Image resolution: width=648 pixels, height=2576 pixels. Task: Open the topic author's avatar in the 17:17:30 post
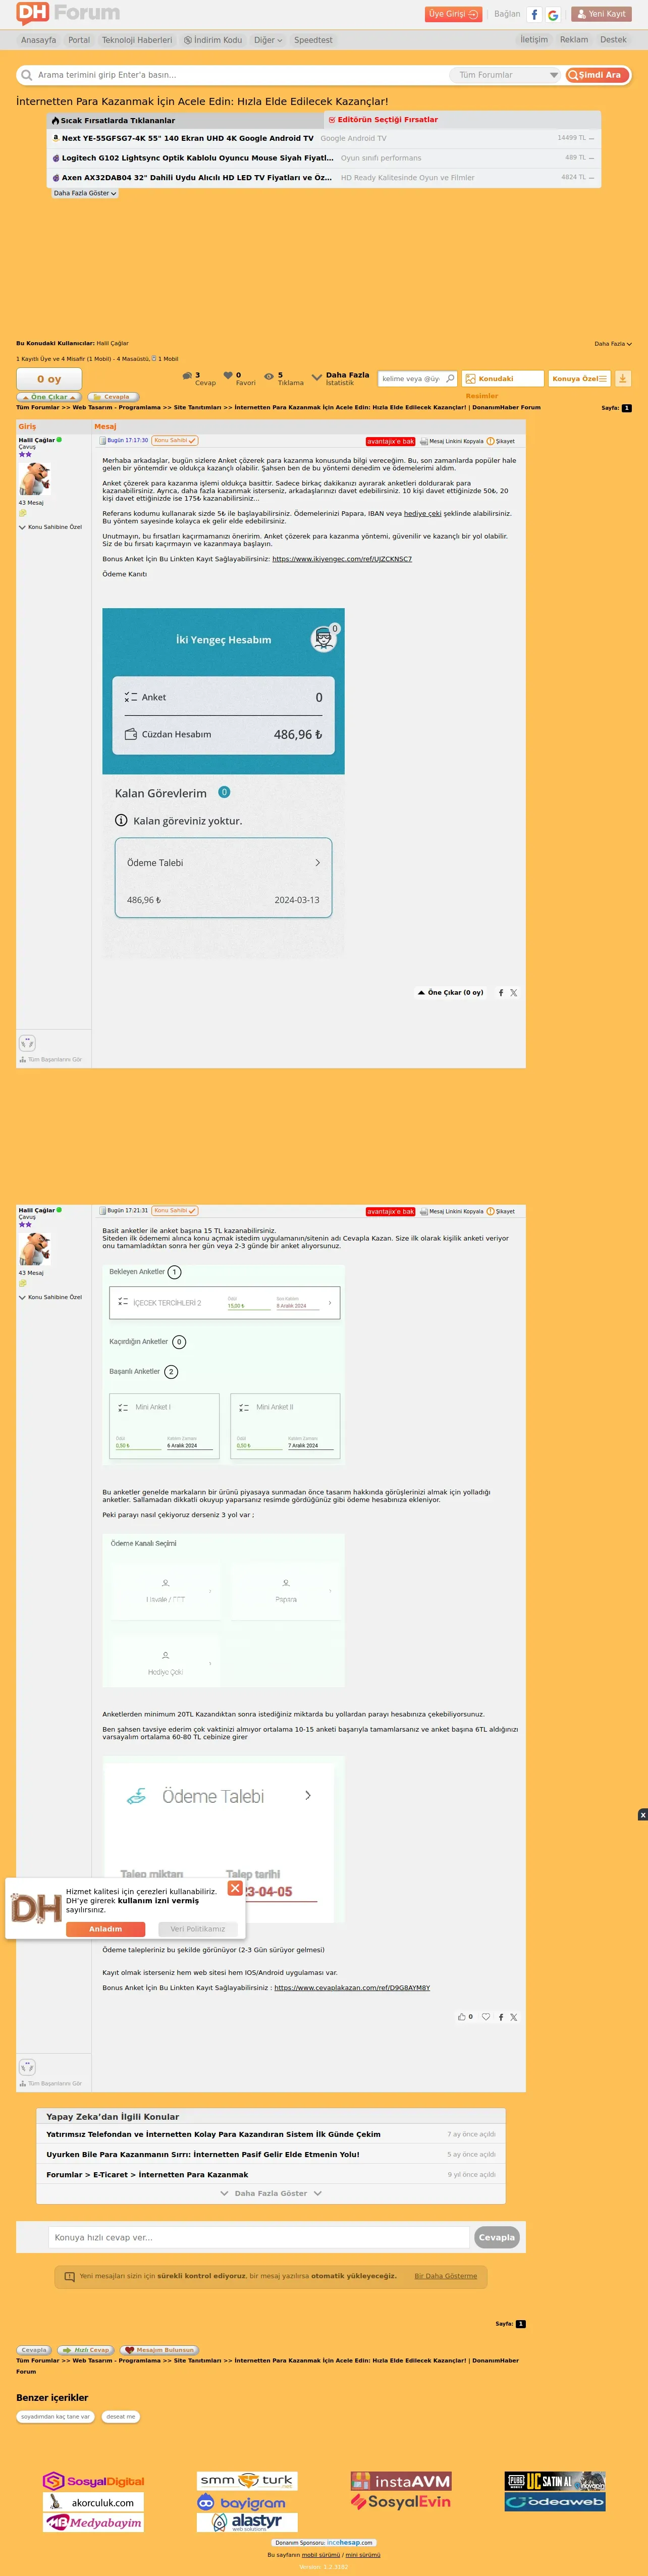pyautogui.click(x=34, y=479)
